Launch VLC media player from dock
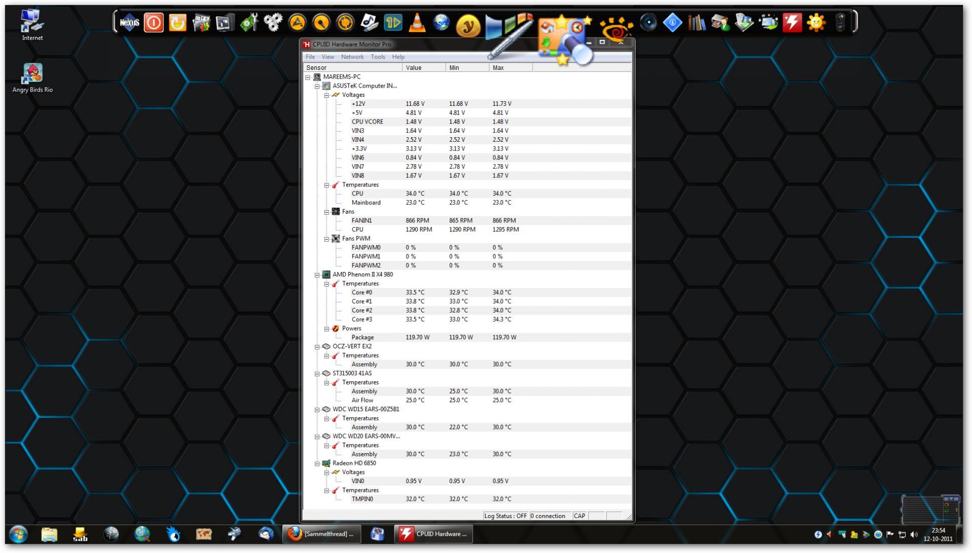Screen dimensions: 972x553 (417, 23)
